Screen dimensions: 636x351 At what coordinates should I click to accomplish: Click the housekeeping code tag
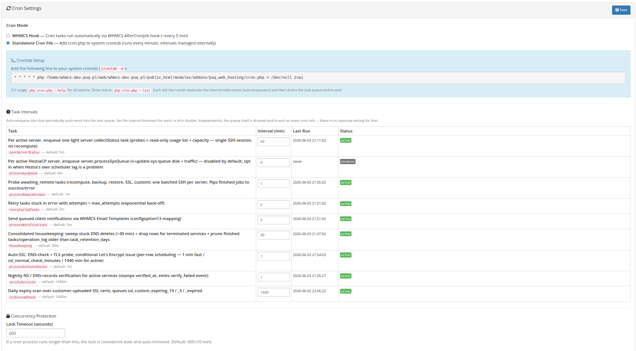pos(21,246)
